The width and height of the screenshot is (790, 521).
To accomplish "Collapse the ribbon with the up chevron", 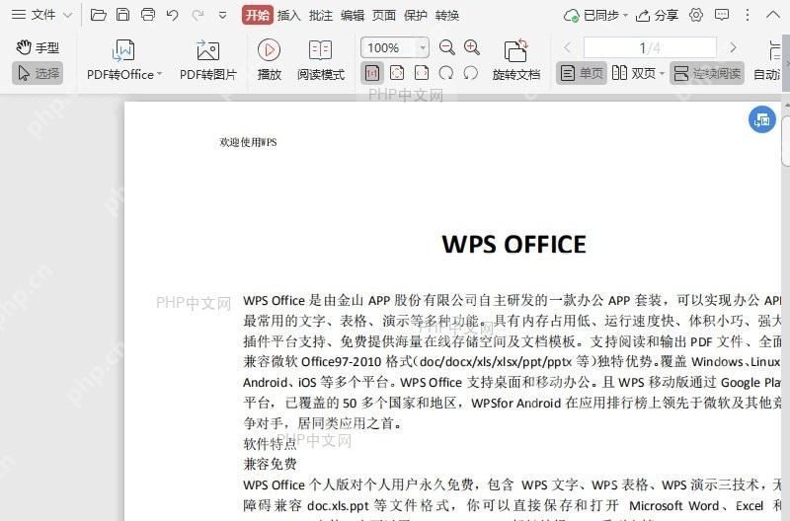I will (x=773, y=15).
